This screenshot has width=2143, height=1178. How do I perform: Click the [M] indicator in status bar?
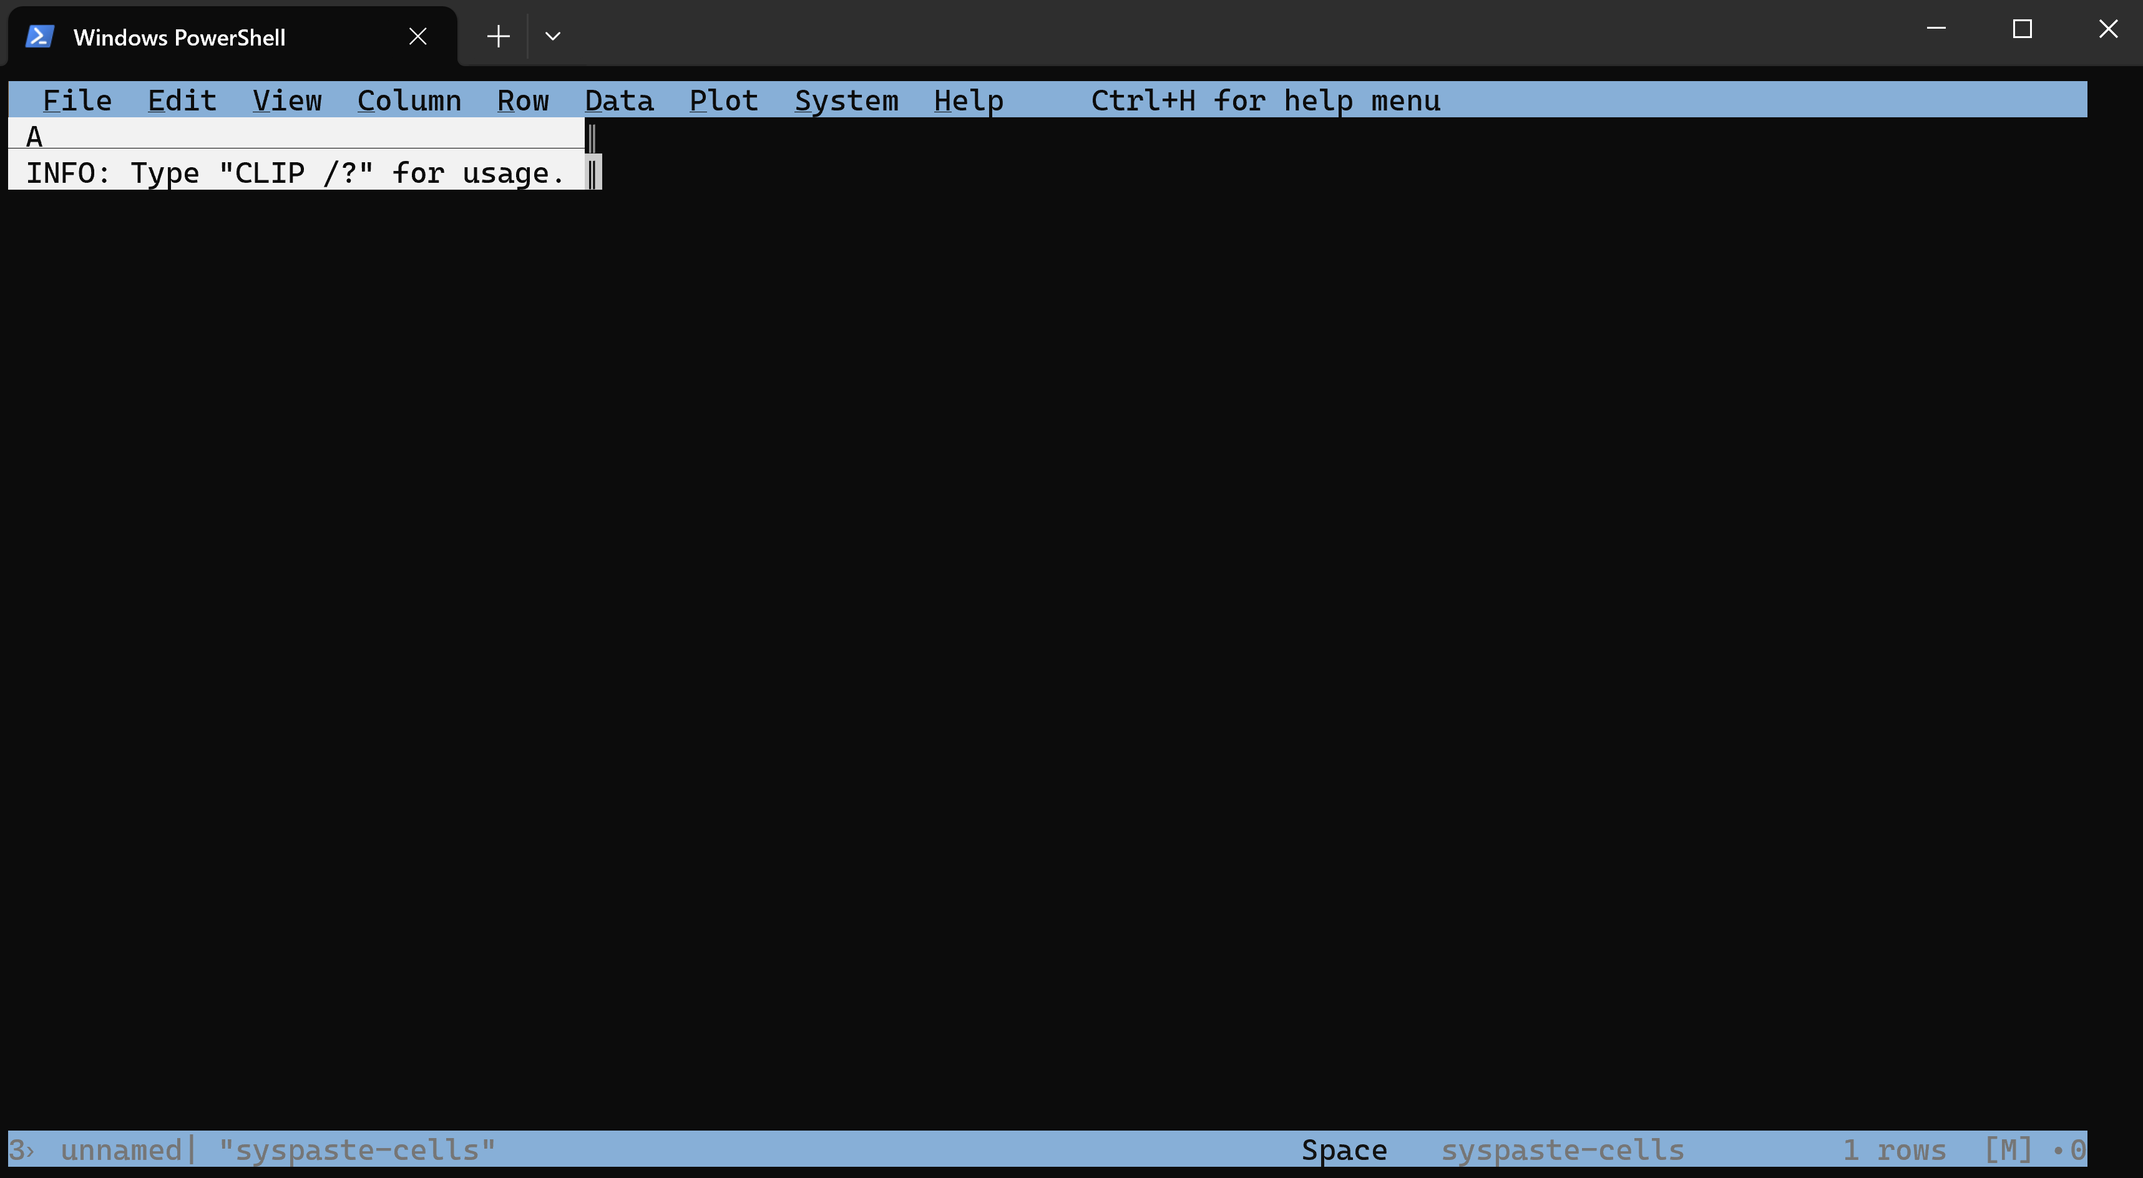(x=2008, y=1150)
